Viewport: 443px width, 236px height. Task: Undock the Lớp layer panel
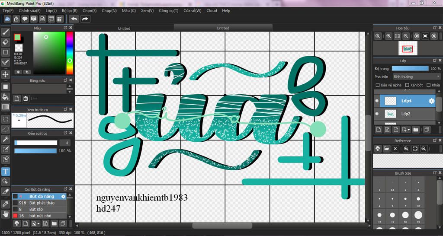point(435,61)
